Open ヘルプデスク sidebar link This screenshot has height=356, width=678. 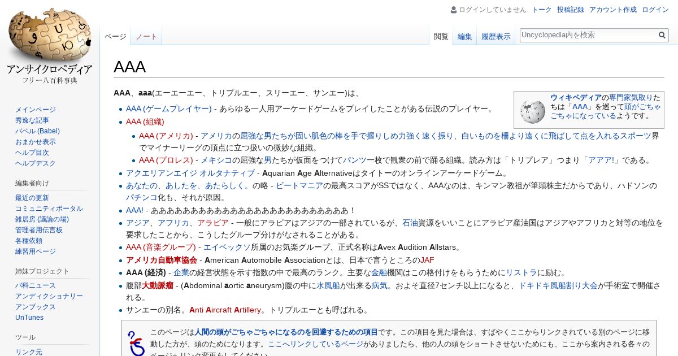[36, 163]
